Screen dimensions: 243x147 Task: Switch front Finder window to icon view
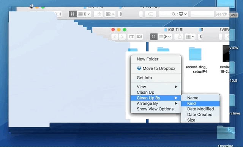153,37
